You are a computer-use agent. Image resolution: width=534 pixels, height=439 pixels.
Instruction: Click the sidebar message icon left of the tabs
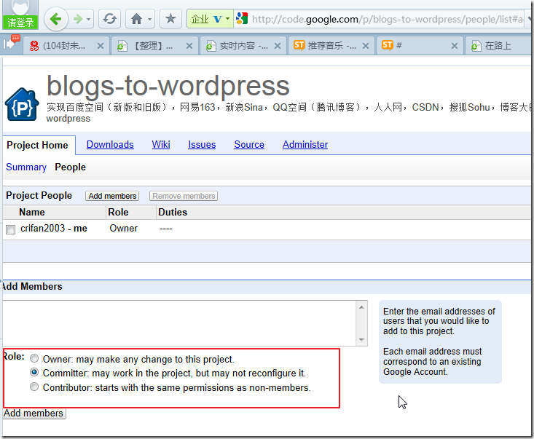[x=11, y=42]
